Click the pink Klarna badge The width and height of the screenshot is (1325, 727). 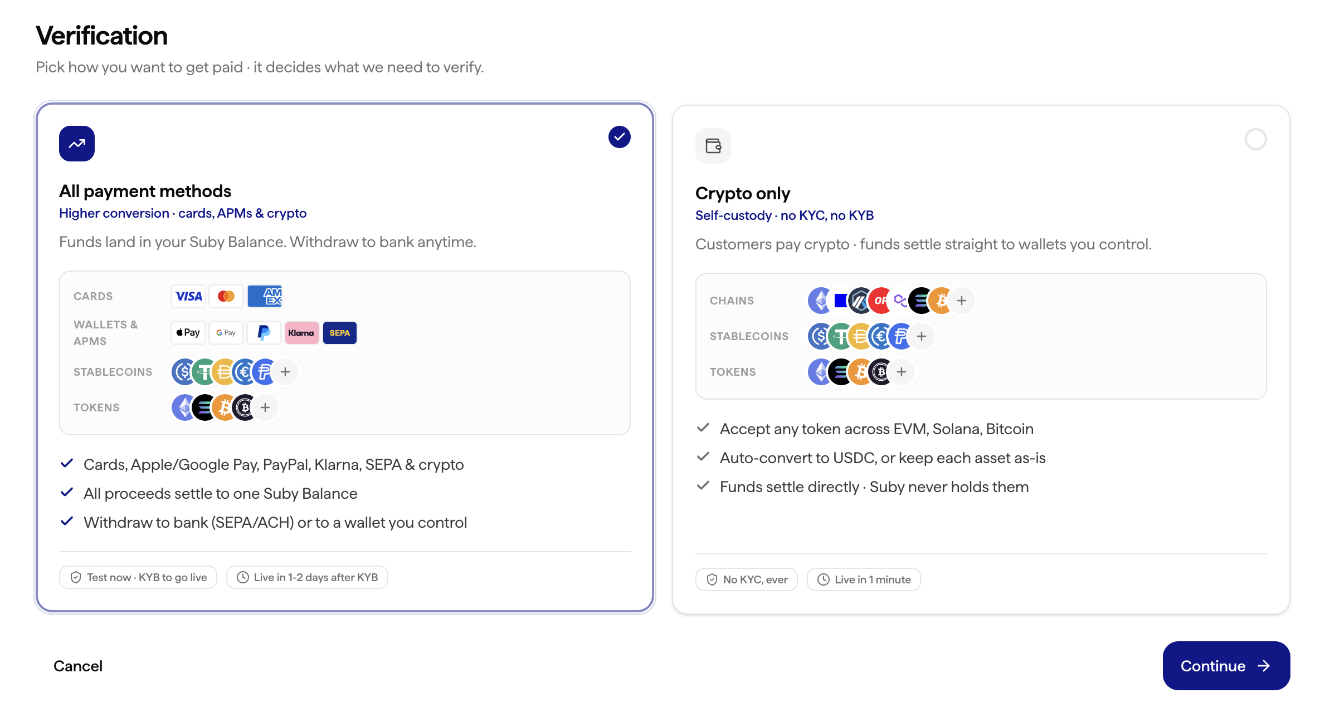pyautogui.click(x=301, y=333)
